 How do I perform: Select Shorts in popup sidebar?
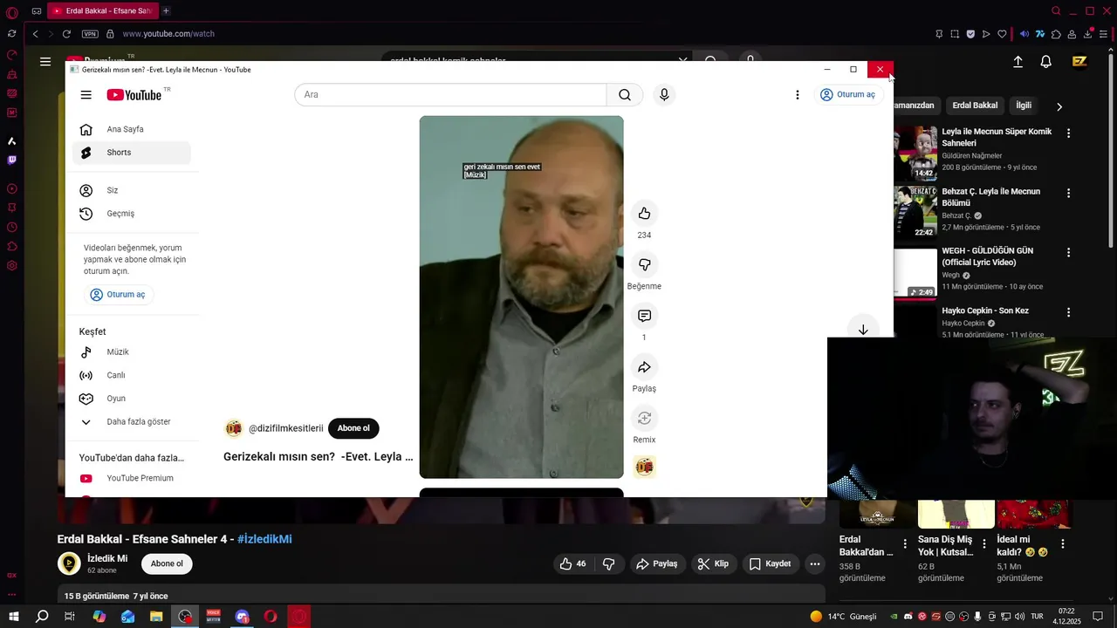coord(131,153)
